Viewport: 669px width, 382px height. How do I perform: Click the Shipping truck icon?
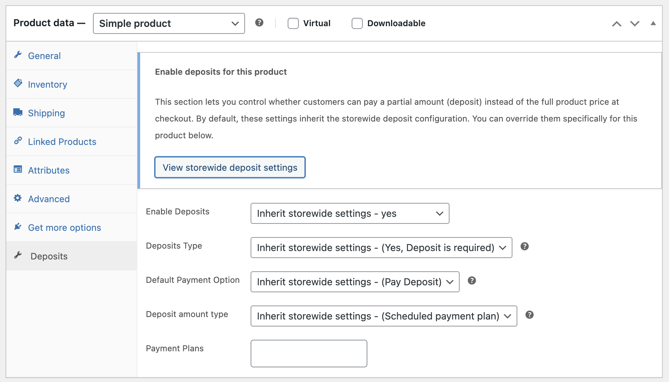(x=18, y=112)
